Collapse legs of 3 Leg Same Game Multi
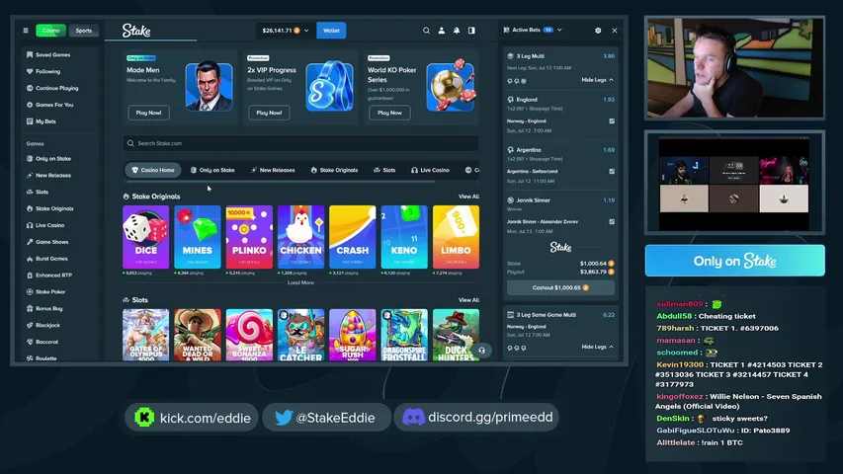Viewport: 843px width, 474px height. pyautogui.click(x=597, y=348)
